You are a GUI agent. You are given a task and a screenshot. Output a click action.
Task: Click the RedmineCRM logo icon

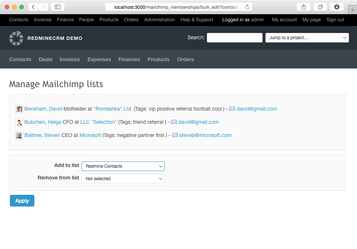tap(16, 38)
